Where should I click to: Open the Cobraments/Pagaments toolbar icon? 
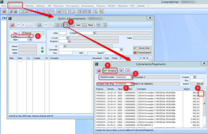pos(67,25)
